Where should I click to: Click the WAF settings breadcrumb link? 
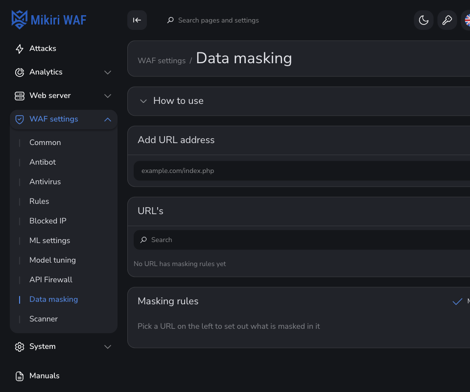[x=162, y=61]
